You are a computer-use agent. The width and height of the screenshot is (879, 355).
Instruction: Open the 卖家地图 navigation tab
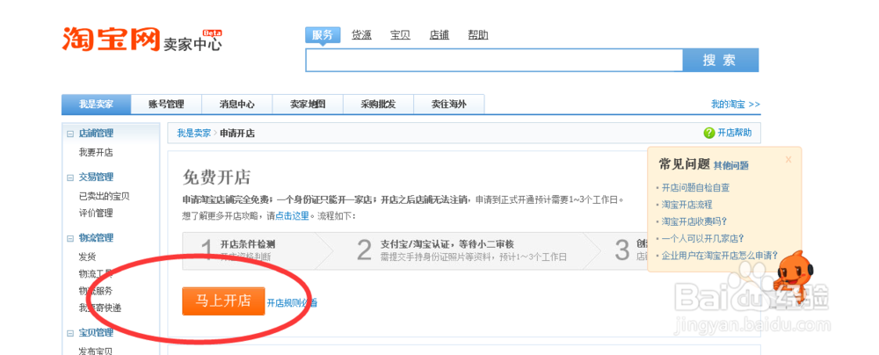(308, 105)
